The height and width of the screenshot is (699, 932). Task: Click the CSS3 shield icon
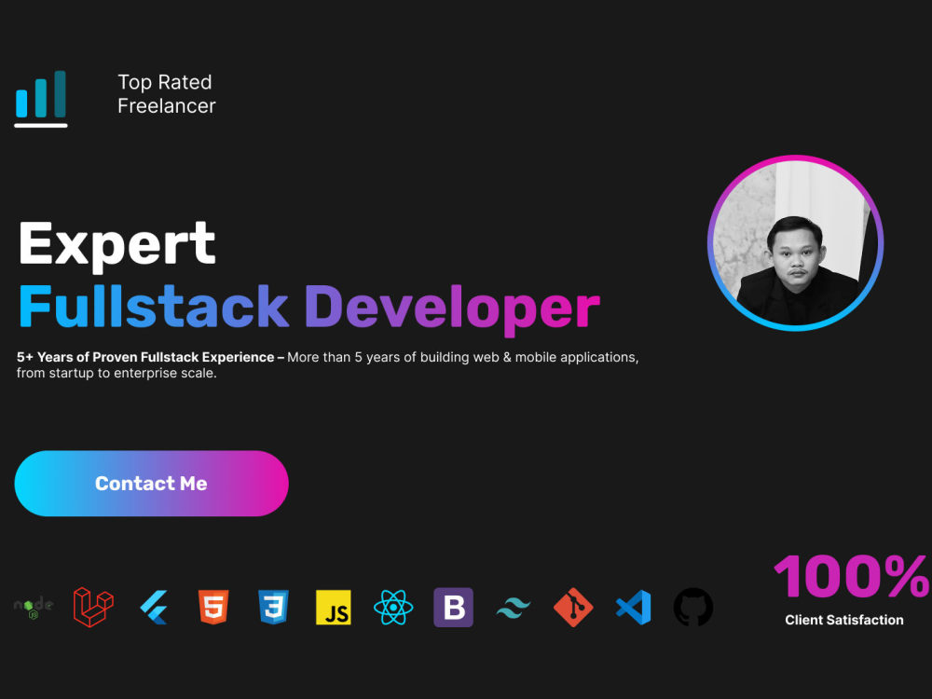[273, 607]
